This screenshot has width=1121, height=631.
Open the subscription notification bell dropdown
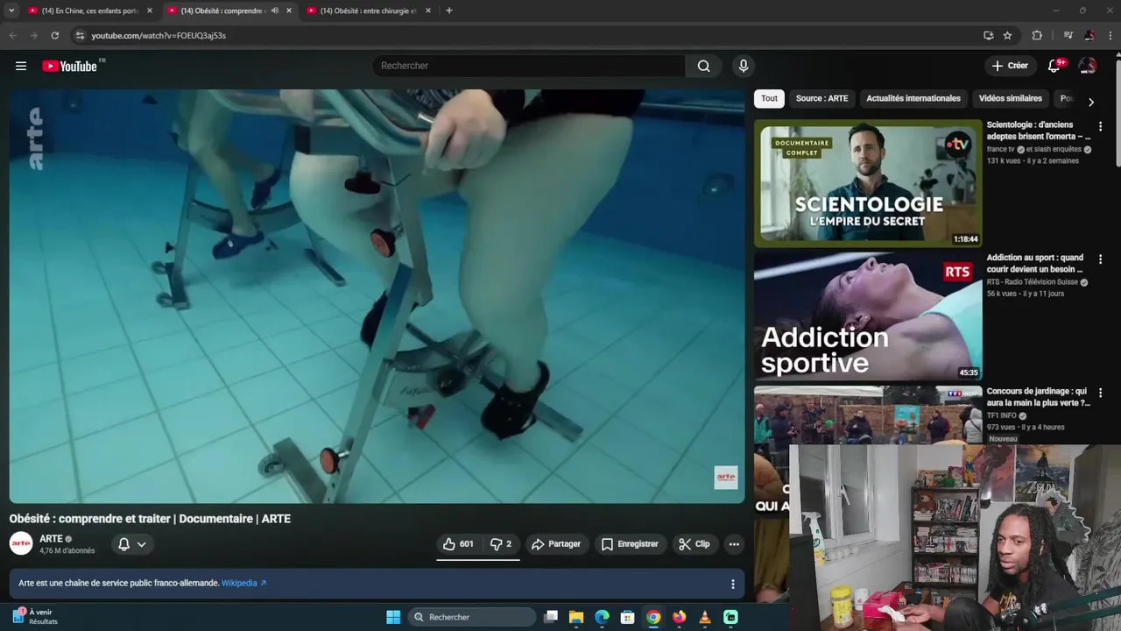(132, 544)
